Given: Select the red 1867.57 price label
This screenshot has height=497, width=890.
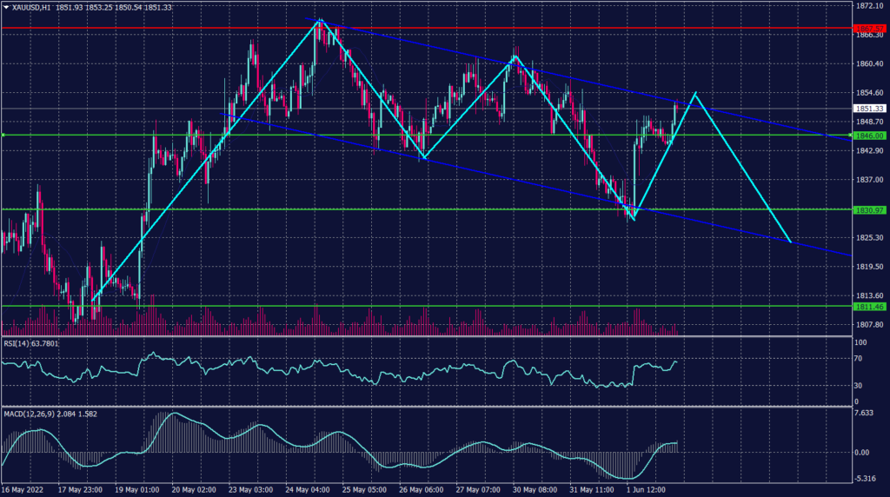Looking at the screenshot, I should click(868, 29).
